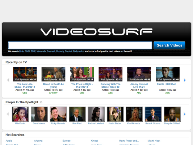Show previous spotlight people arrow
The image size is (193, 145).
8,114
